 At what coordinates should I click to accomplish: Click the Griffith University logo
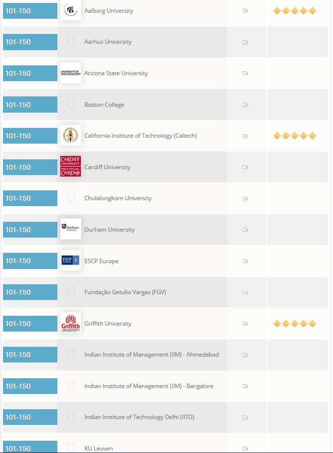pos(71,323)
